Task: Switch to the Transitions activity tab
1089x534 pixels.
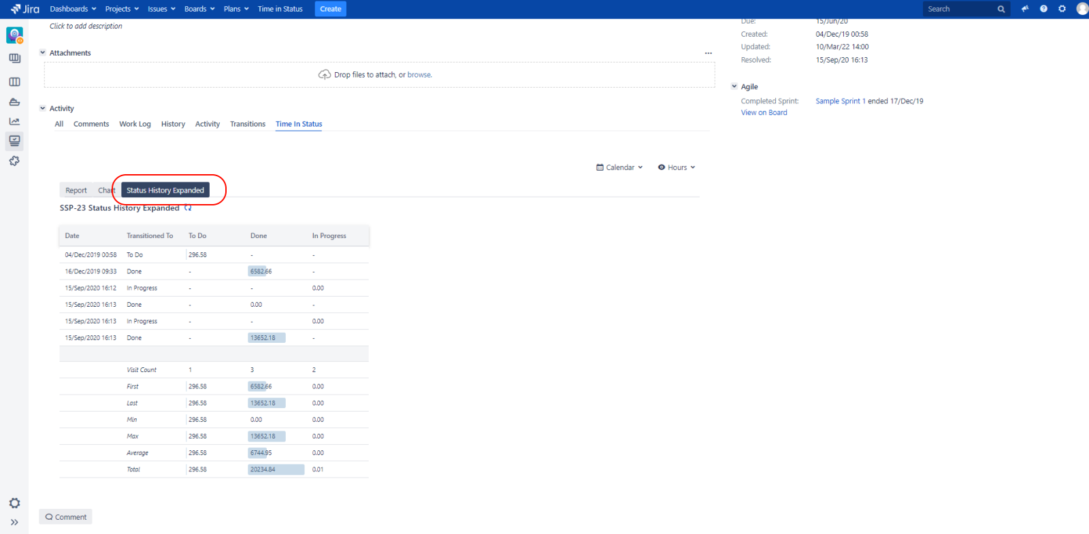Action: pyautogui.click(x=248, y=124)
